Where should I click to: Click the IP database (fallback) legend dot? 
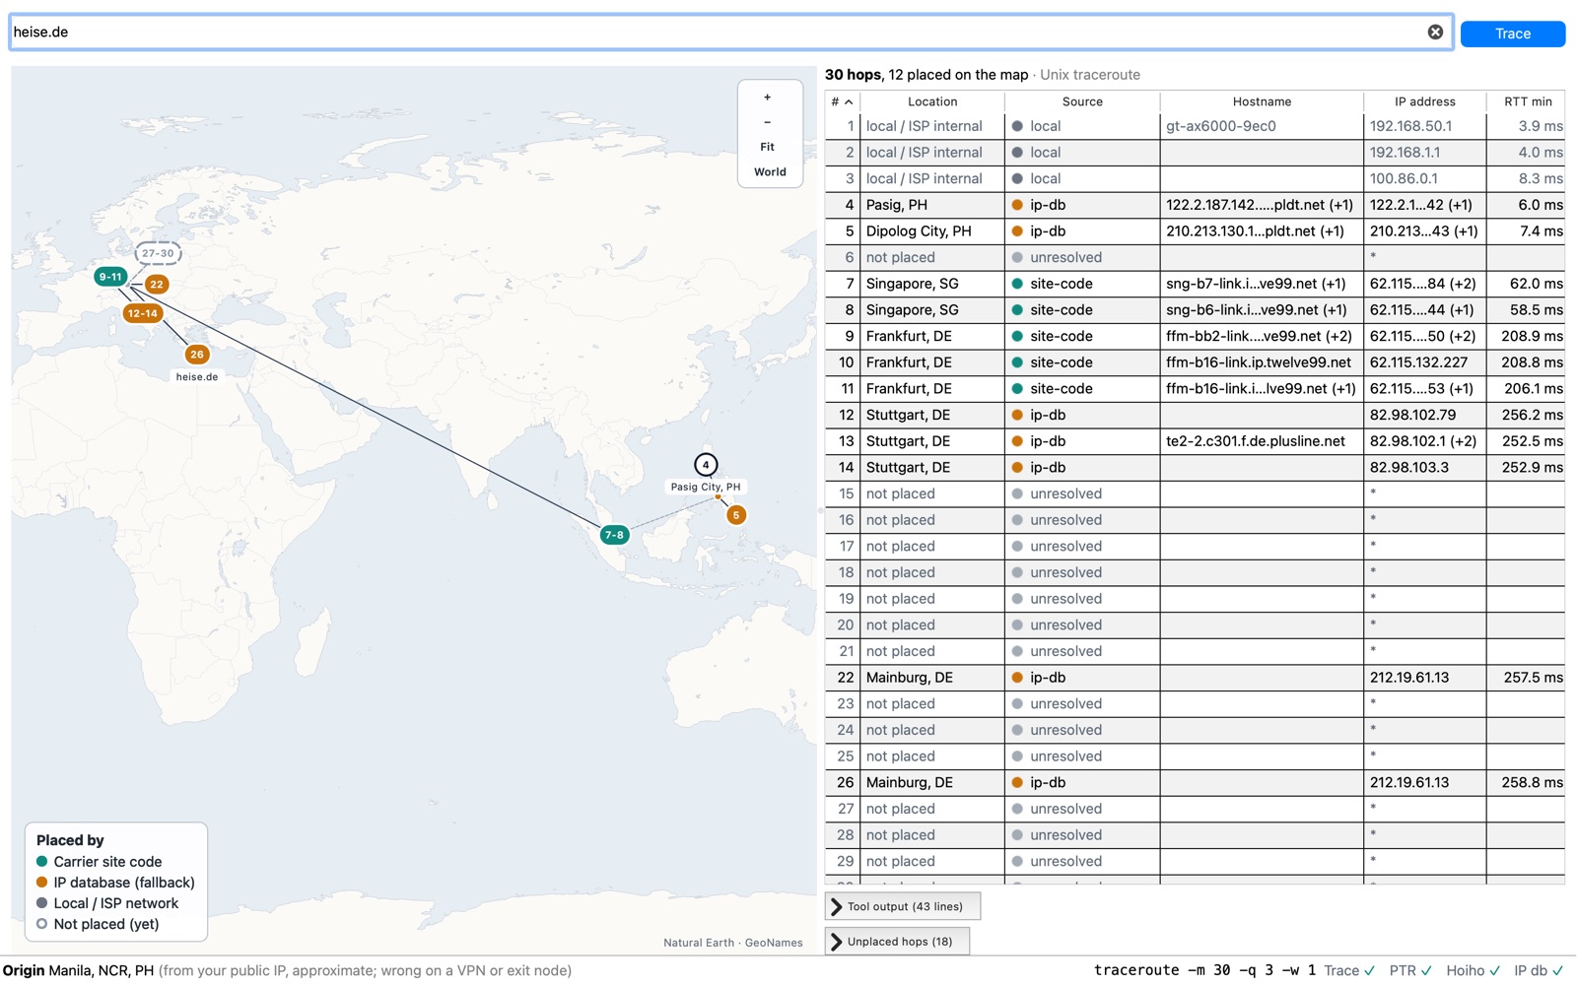41,883
